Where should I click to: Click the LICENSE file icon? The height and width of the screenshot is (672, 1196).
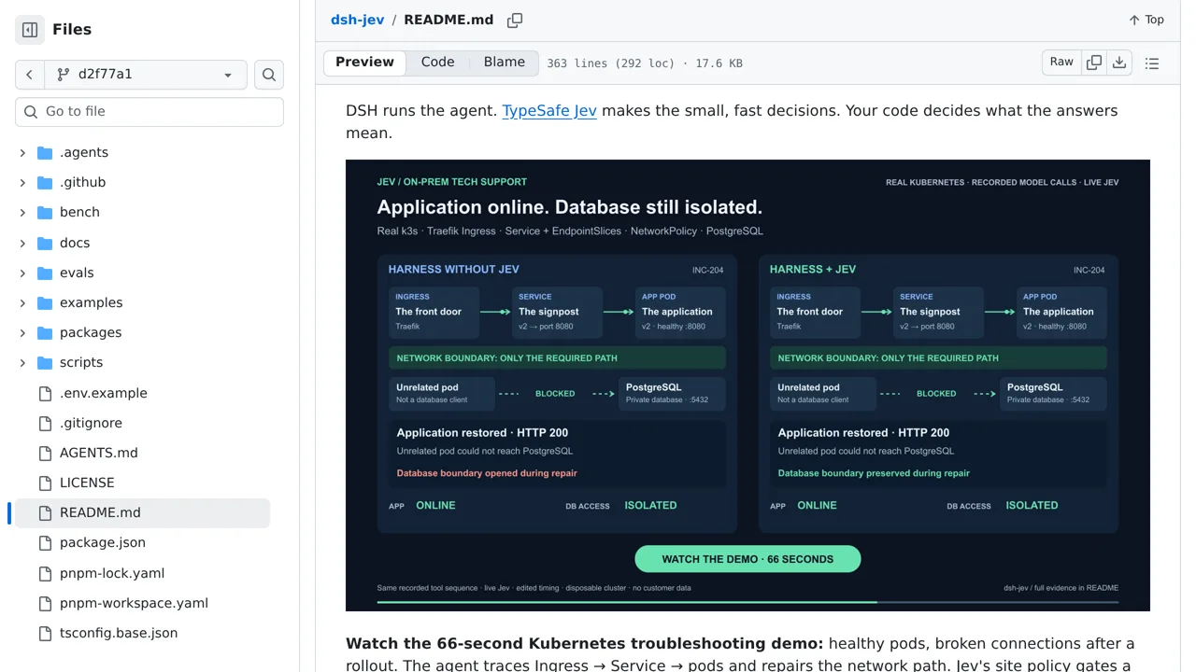(45, 483)
